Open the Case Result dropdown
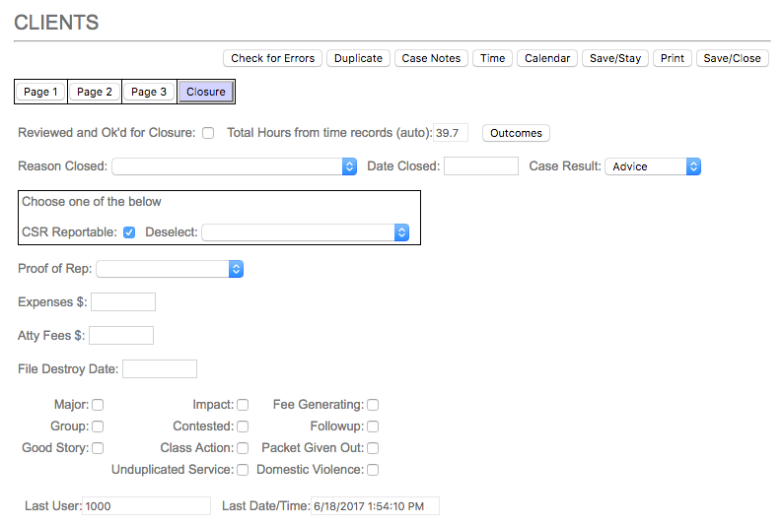The height and width of the screenshot is (525, 783). (x=653, y=166)
